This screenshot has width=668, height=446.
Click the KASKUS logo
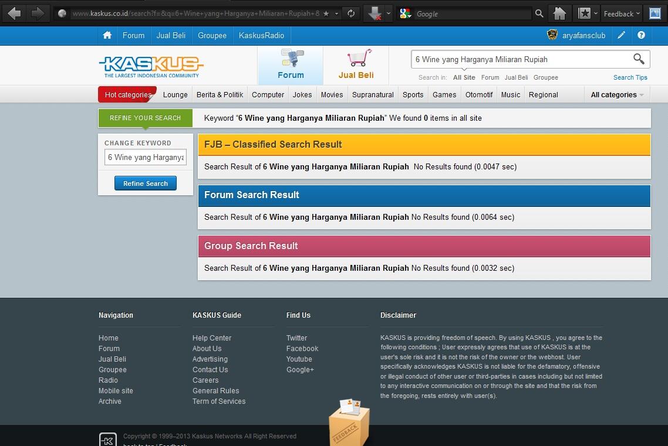(x=151, y=67)
